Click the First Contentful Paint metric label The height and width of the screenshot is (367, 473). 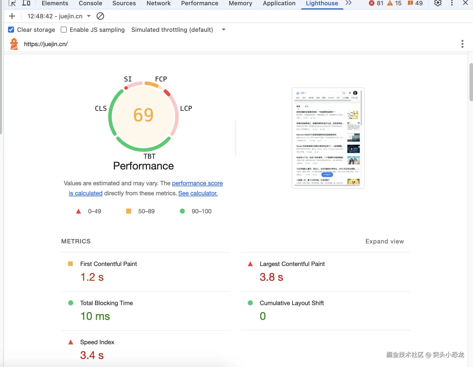pyautogui.click(x=109, y=264)
